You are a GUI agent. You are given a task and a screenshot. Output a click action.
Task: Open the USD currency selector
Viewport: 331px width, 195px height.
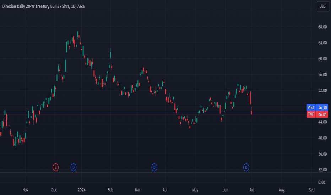[323, 6]
